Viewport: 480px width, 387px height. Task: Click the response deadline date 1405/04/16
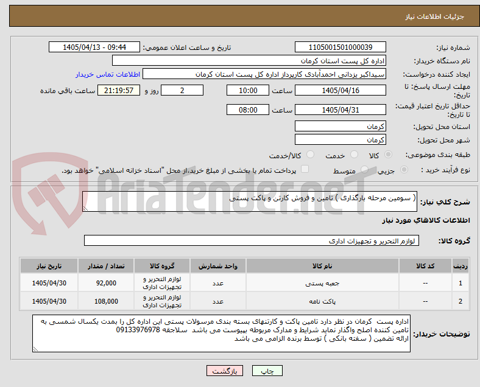[x=340, y=90]
